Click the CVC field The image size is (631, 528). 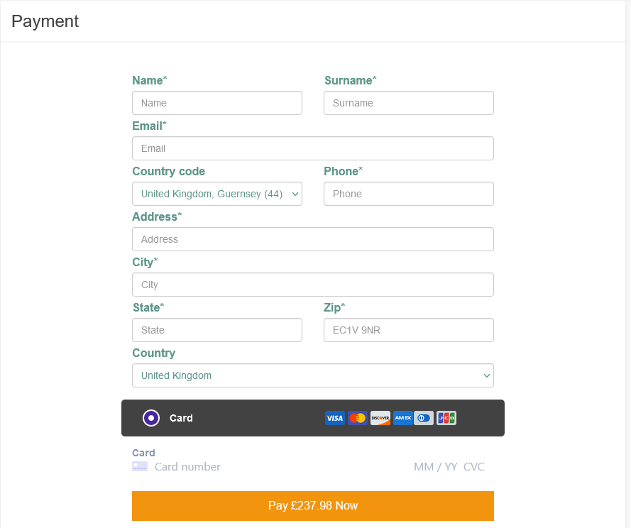473,466
